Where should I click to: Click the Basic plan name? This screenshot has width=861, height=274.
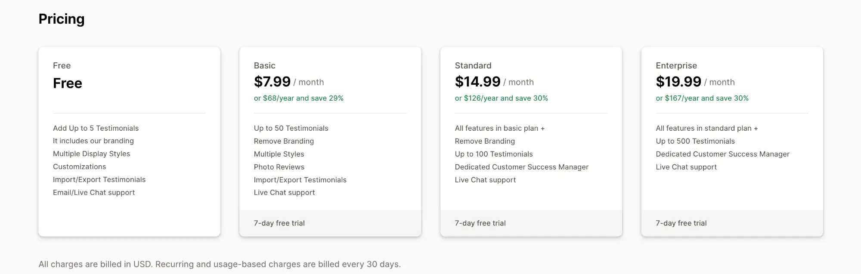264,65
